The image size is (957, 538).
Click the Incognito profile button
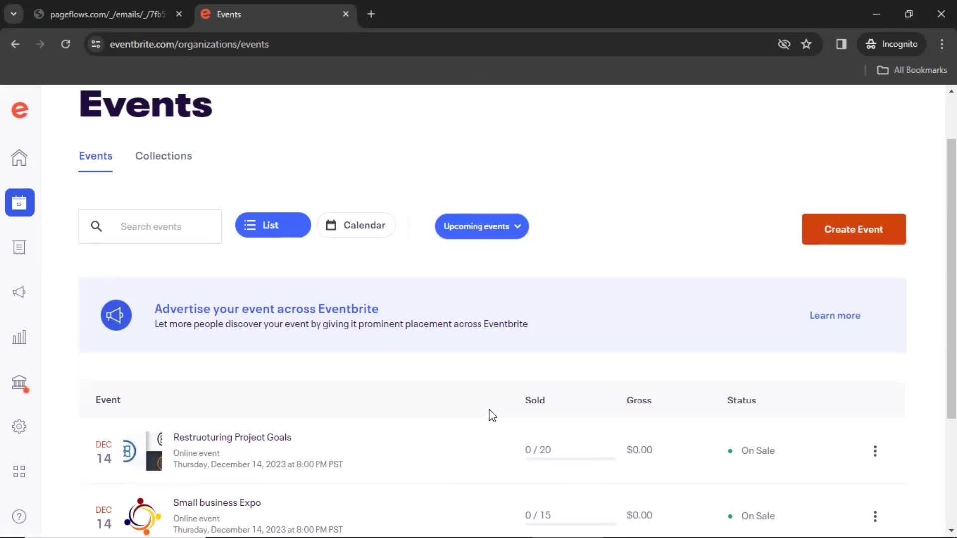pos(891,44)
